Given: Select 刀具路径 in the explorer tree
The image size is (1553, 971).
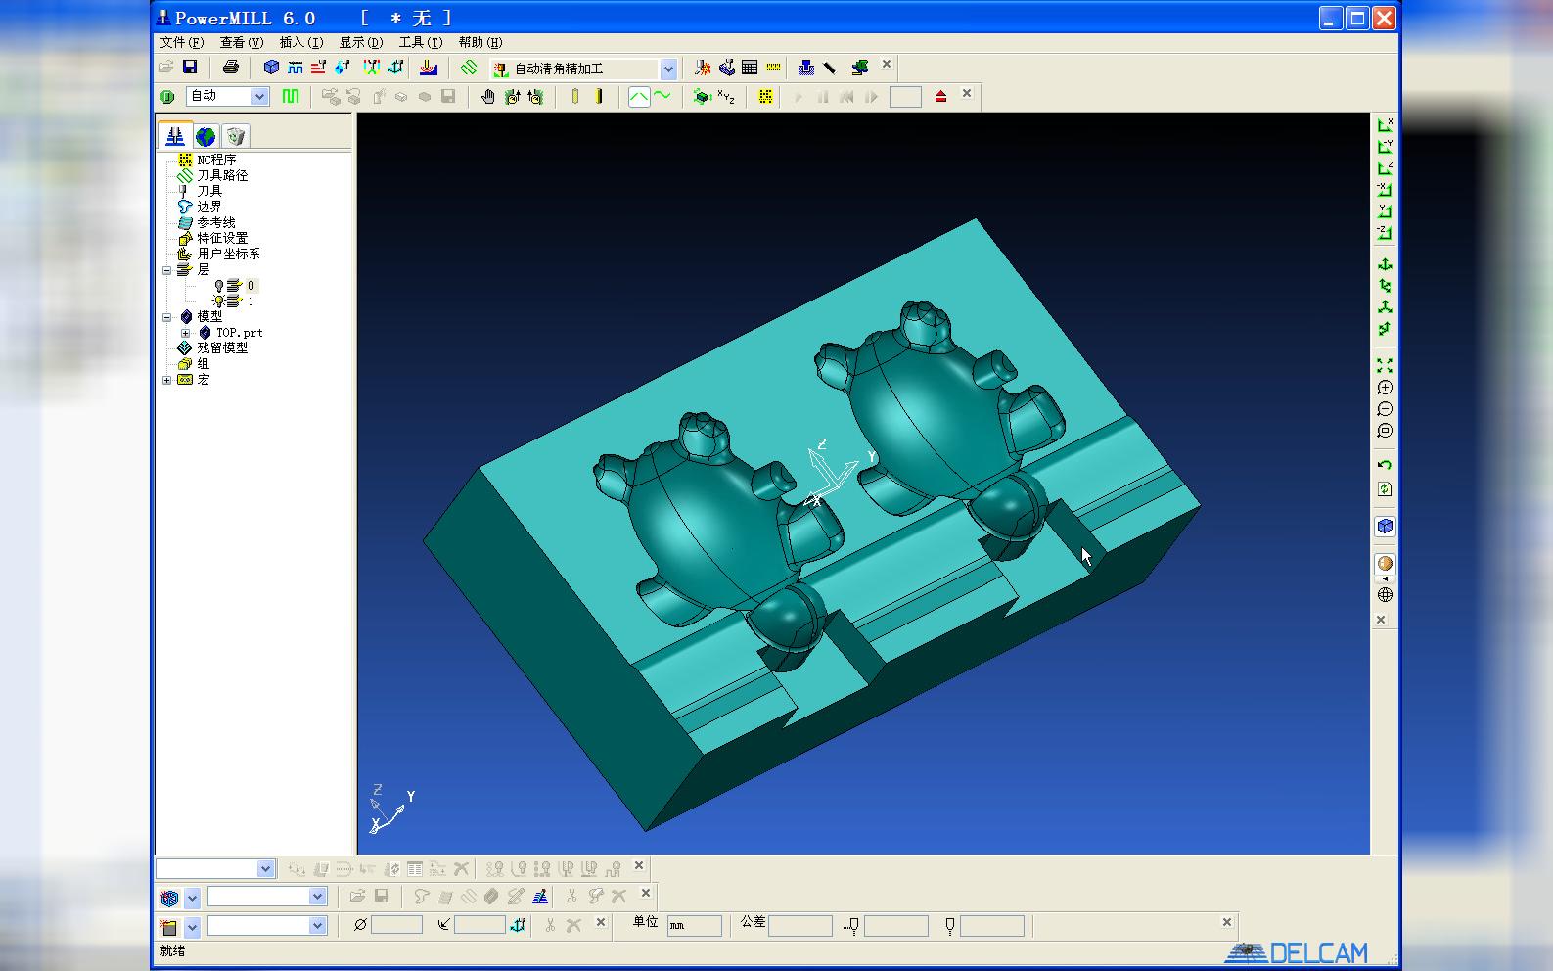Looking at the screenshot, I should click(222, 175).
